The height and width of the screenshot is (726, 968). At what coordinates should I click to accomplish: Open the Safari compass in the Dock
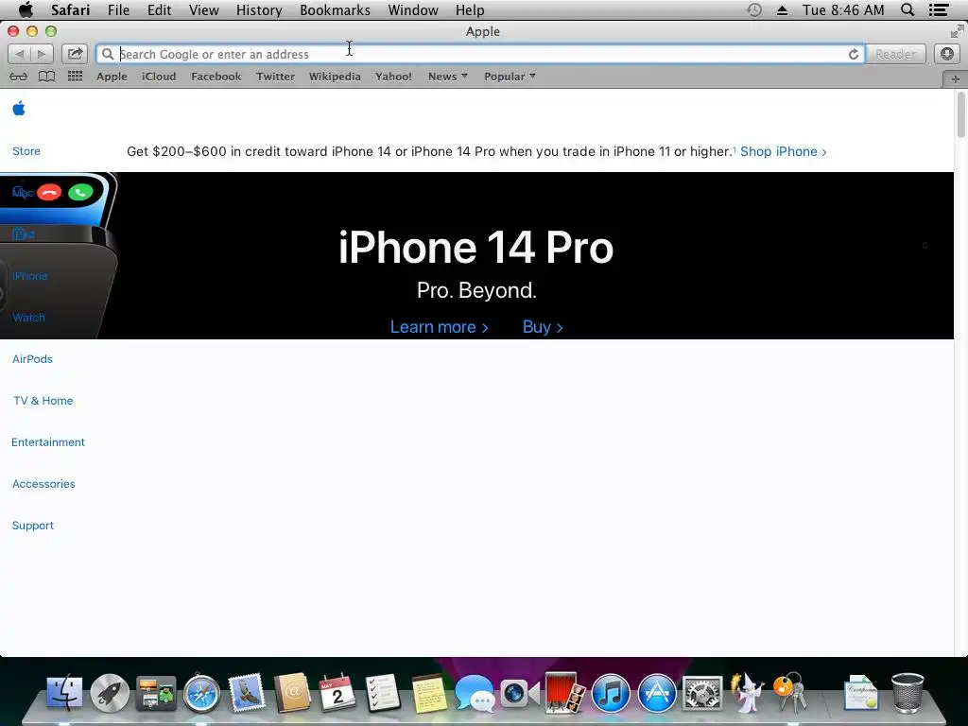(201, 693)
